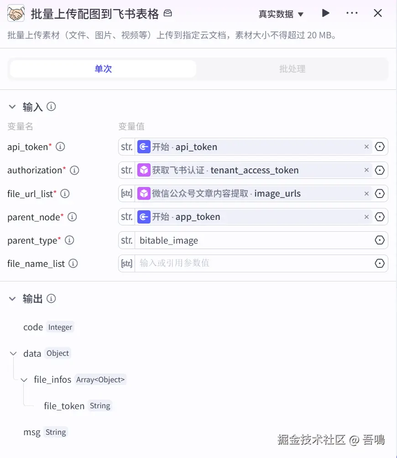Collapse the 输入 section
Image resolution: width=397 pixels, height=458 pixels.
point(12,107)
